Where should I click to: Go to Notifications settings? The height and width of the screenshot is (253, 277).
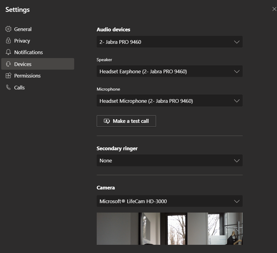pos(29,52)
